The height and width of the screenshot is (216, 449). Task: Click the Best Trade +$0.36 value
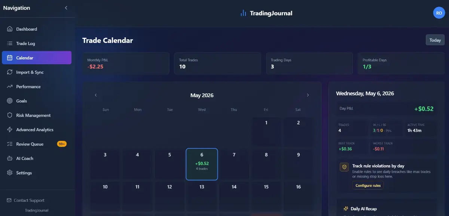point(345,149)
